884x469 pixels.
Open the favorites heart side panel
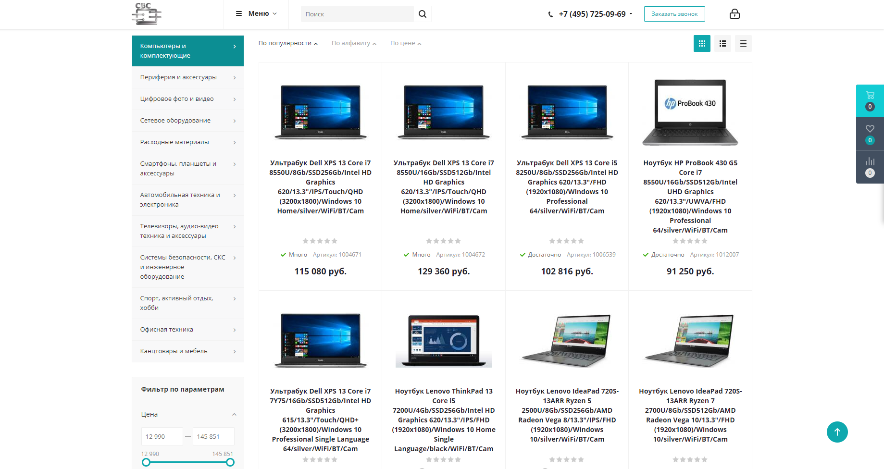(x=870, y=134)
